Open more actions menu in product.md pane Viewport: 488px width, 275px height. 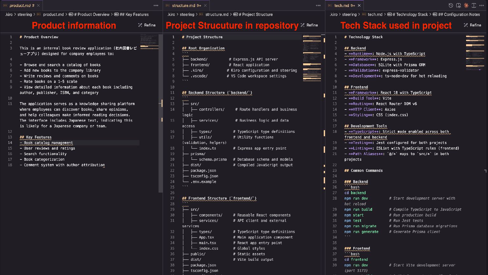[x=156, y=5]
